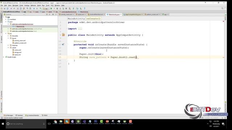This screenshot has width=232, height=130.
Task: Click the Paste toolbar icon
Action: (x=24, y=9)
